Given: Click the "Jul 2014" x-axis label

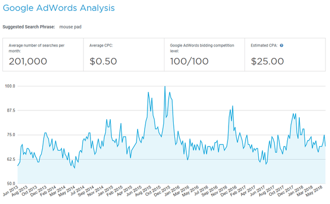Looking at the screenshot, I should point(77,190).
